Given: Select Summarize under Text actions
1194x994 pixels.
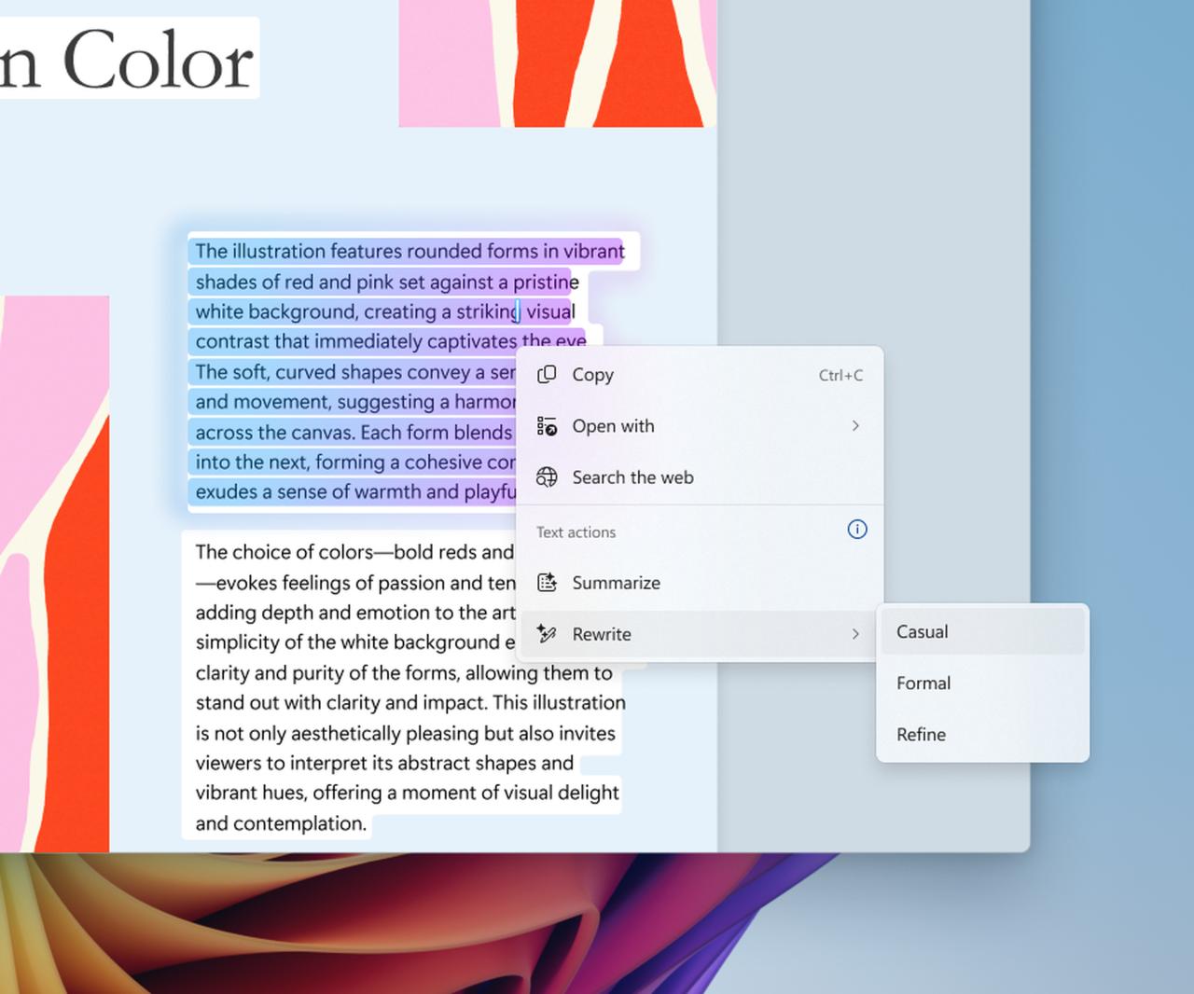Looking at the screenshot, I should pos(616,582).
